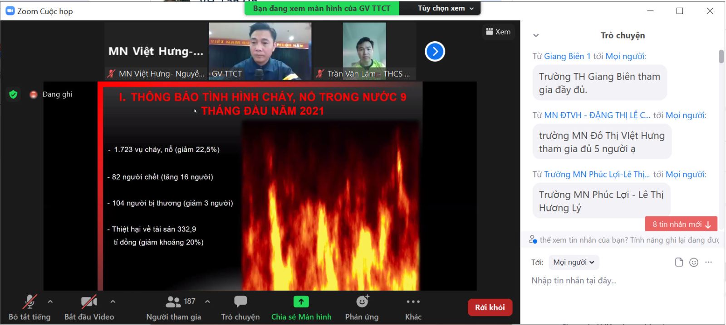Jump to 8 tin nhắn mới
This screenshot has width=726, height=325.
[x=681, y=224]
